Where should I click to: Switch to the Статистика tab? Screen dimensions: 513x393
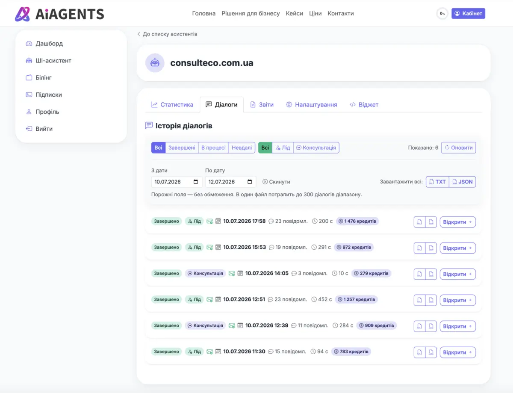[172, 105]
